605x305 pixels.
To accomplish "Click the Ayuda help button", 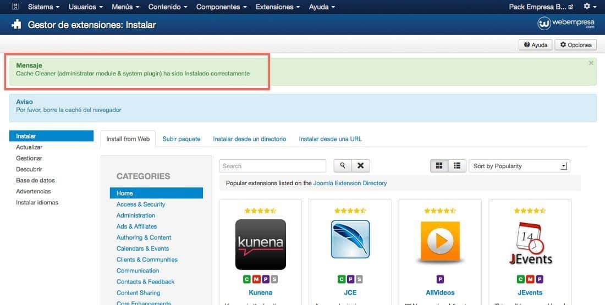I will tap(536, 45).
